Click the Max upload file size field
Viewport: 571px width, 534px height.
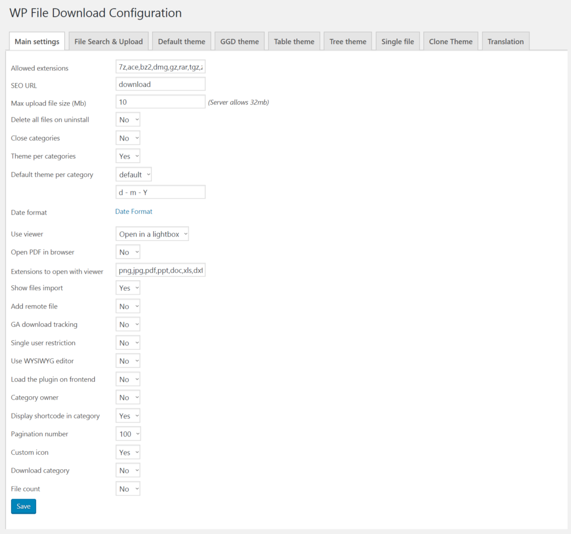(160, 102)
